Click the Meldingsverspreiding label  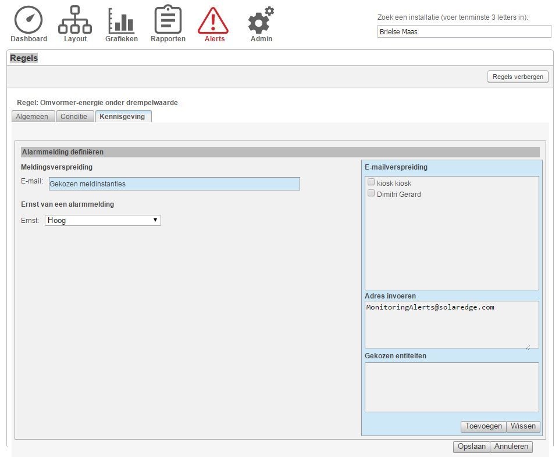tap(56, 167)
